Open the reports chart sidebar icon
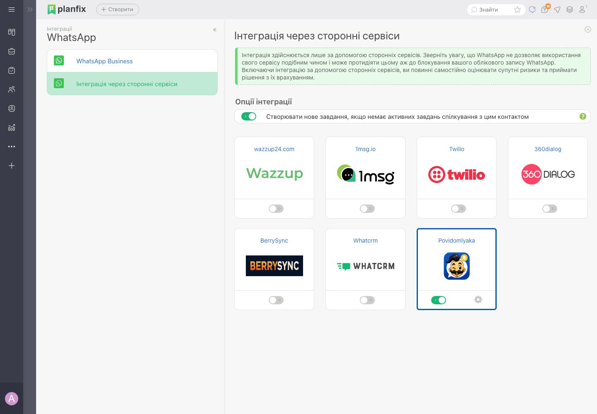Viewport: 597px width, 414px height. click(x=12, y=128)
